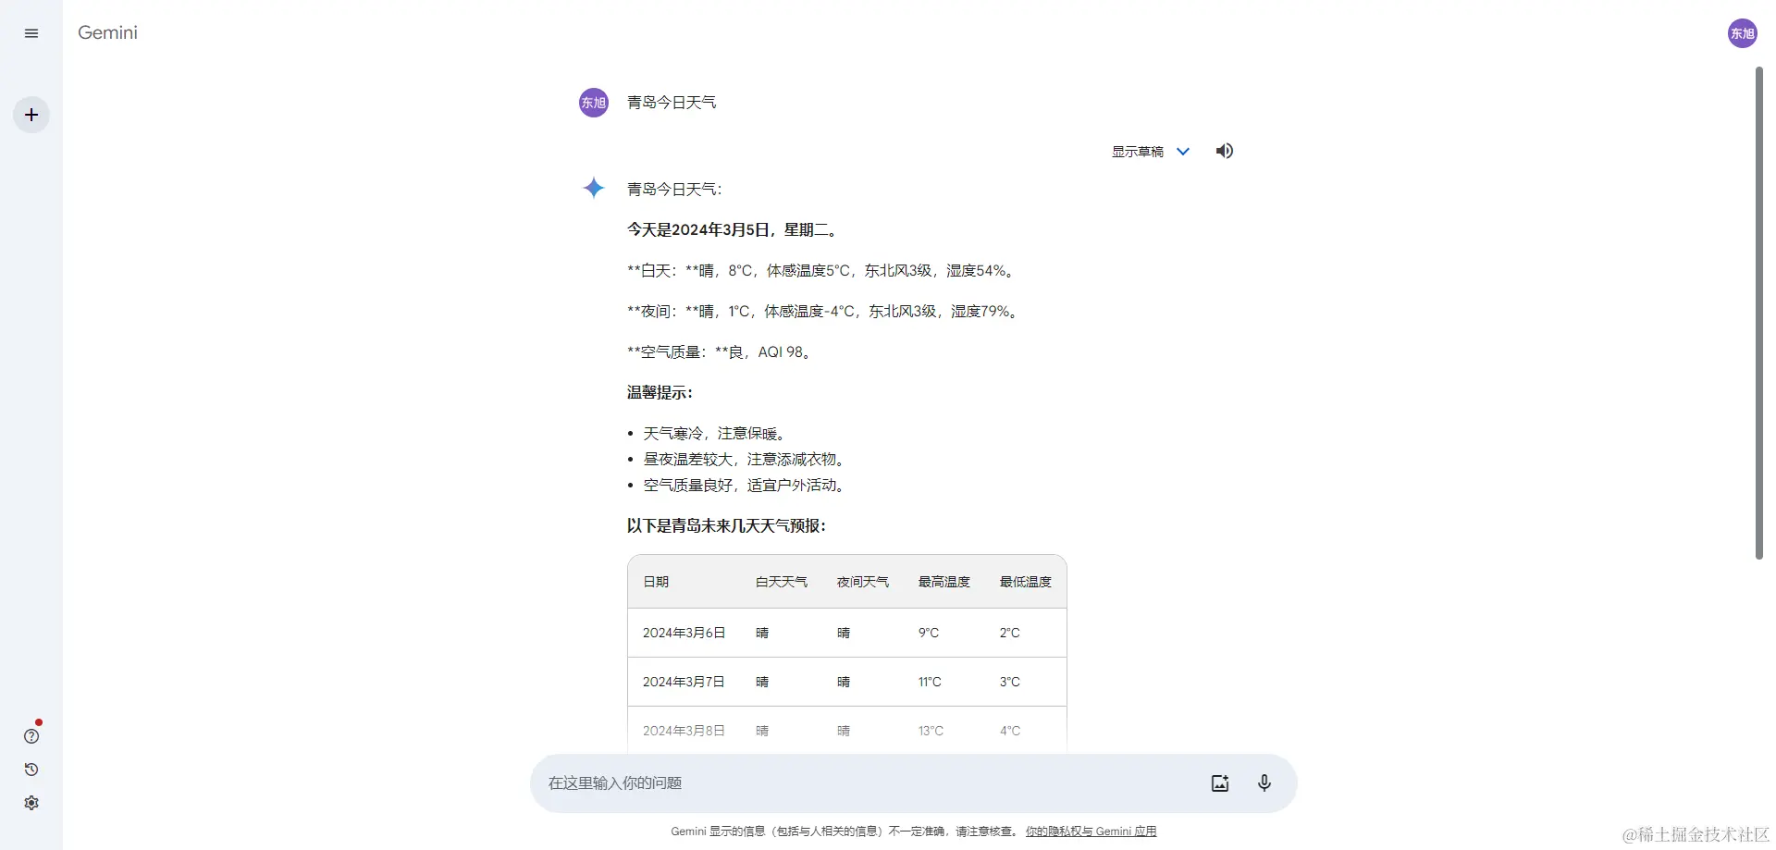
Task: Click the Gemini logo title
Action: tap(107, 32)
